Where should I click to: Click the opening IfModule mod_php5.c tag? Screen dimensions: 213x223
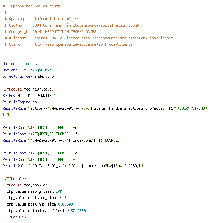(25, 185)
